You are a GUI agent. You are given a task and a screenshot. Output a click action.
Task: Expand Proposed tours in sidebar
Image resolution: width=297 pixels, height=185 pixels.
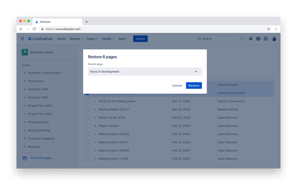(24, 122)
